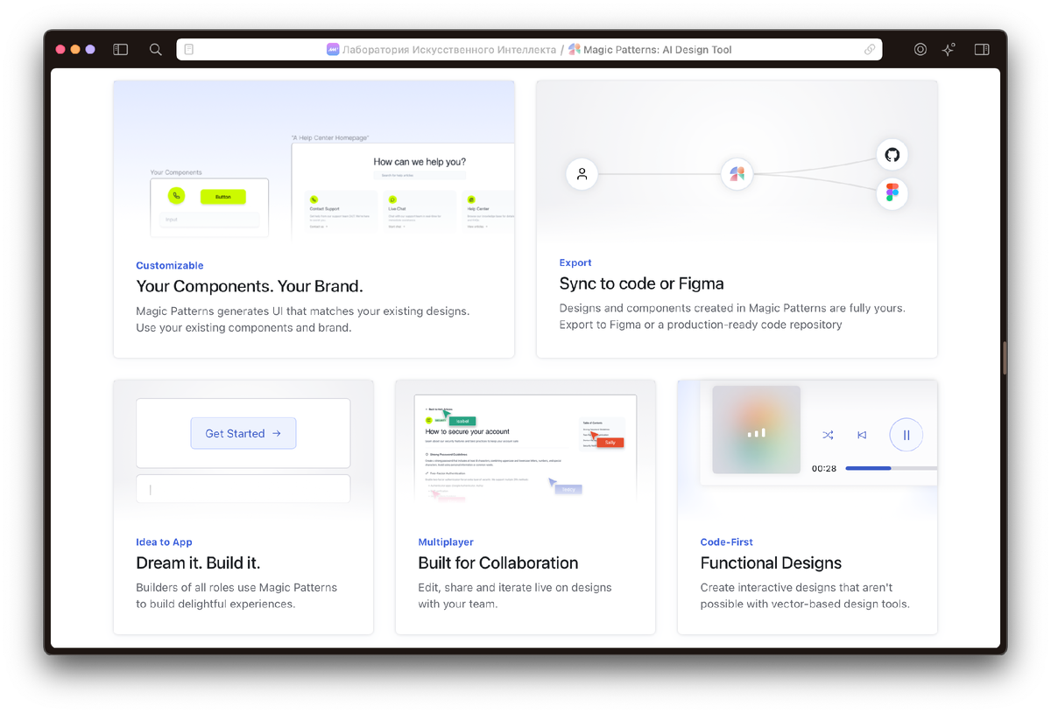Click the Dream it. Build it. heading
Viewport: 1051px width, 713px height.
coord(198,563)
